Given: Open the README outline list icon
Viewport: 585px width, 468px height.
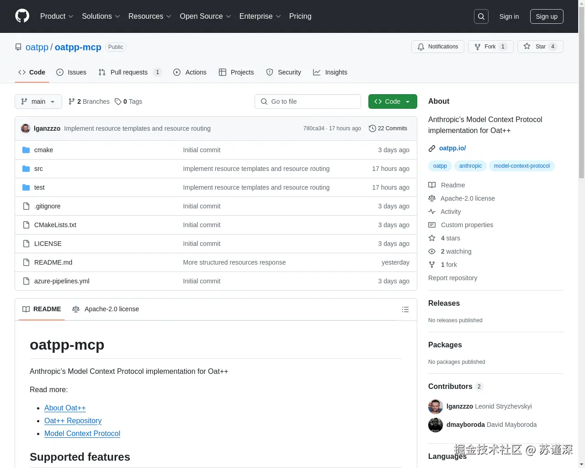Looking at the screenshot, I should point(405,309).
